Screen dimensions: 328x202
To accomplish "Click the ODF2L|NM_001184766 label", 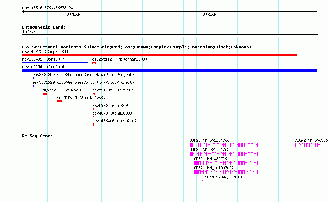I will (x=209, y=141).
